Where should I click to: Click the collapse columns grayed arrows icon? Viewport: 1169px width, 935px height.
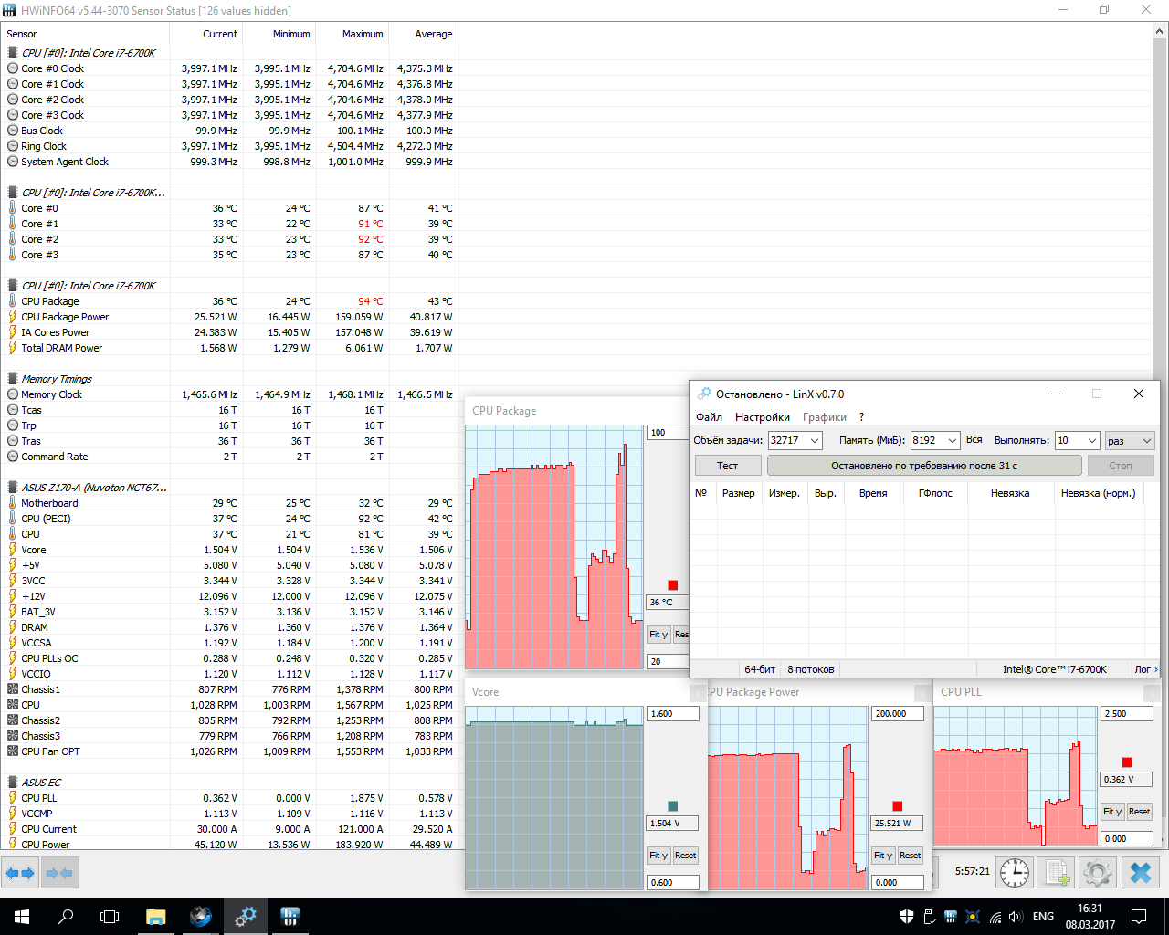tap(59, 873)
